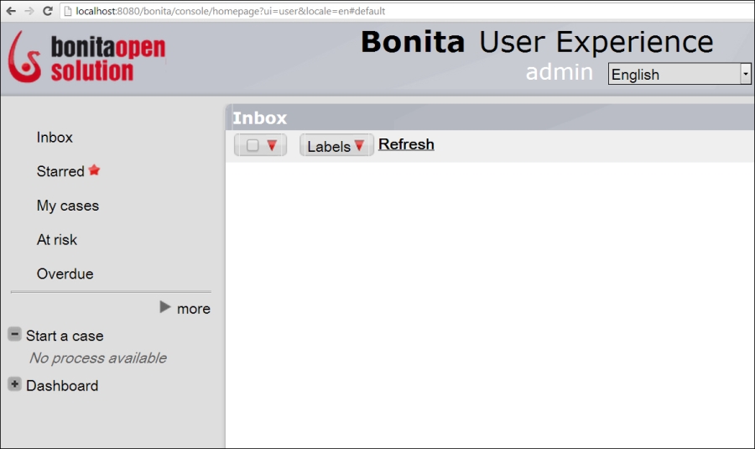Expand the more section triangle
The height and width of the screenshot is (449, 755).
[165, 307]
